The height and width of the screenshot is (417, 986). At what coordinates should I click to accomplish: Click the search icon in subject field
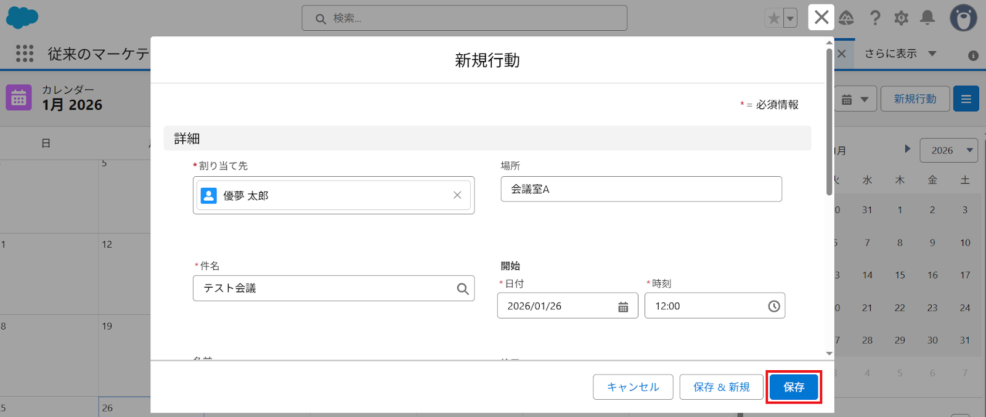click(462, 289)
